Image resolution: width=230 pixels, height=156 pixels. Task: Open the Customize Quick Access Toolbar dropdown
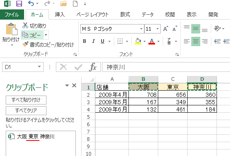85,4
